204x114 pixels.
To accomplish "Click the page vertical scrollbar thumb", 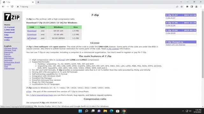I will pyautogui.click(x=203, y=45).
